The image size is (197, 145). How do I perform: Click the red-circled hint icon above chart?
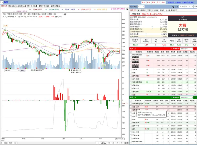point(112,9)
